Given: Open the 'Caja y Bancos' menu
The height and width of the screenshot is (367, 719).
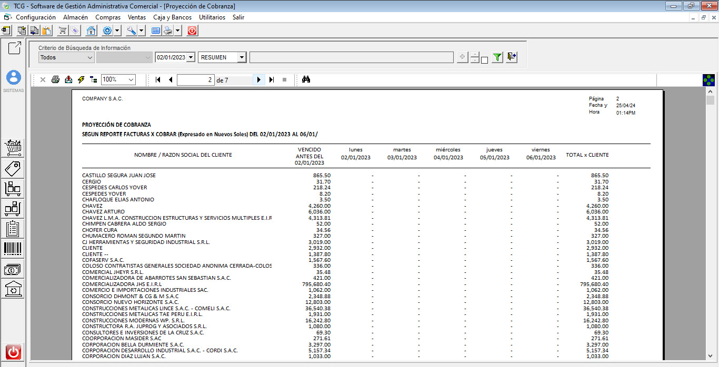Looking at the screenshot, I should pyautogui.click(x=172, y=17).
